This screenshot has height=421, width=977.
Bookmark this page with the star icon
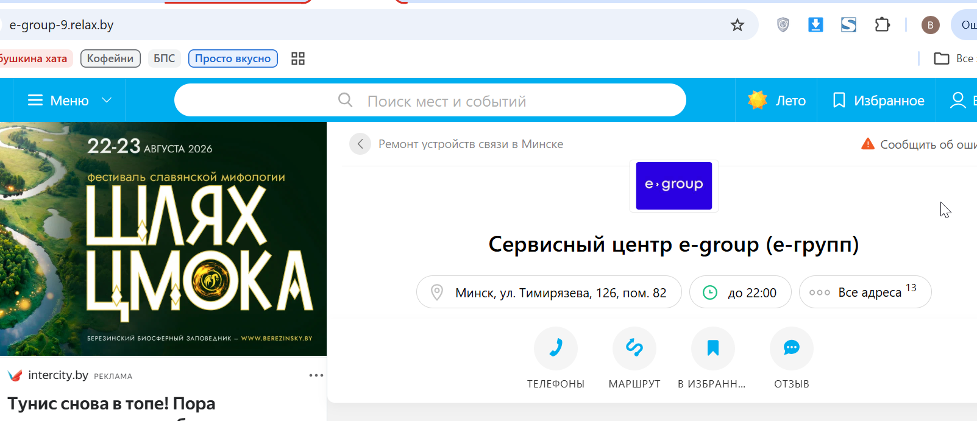point(737,25)
